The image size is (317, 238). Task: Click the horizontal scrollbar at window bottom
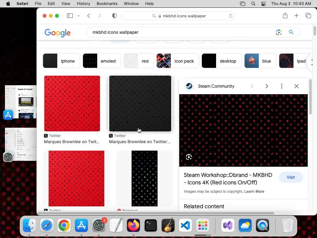coord(156,213)
